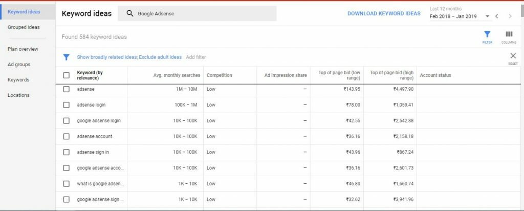Screen dimensions: 524x211
Task: Click the blue funnel icon beside filters
Action: coord(66,57)
